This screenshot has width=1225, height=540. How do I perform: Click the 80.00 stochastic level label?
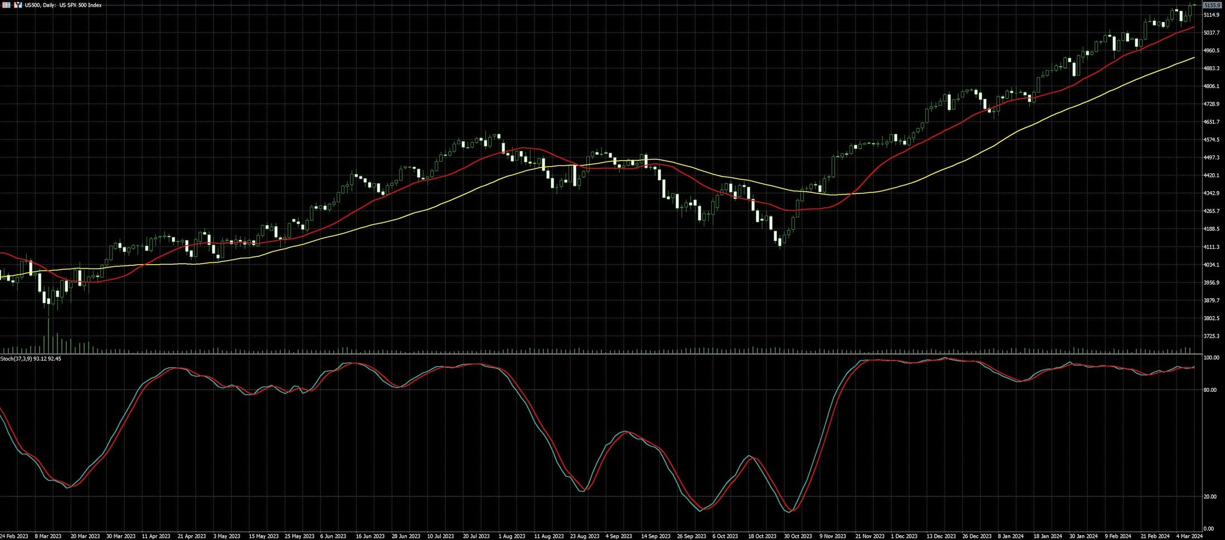tap(1210, 390)
